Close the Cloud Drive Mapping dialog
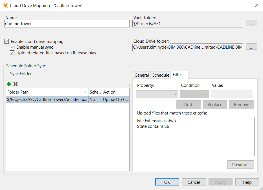 257,5
